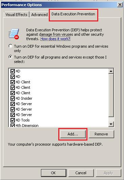This screenshot has height=180, width=124.
Task: Select the Data Execution Prevention tab
Action: coord(73,14)
